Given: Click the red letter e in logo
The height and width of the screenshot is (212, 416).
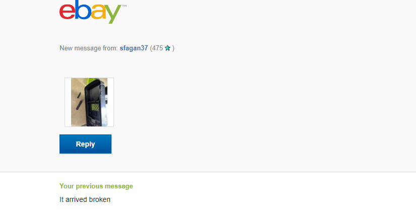Looking at the screenshot, I should [67, 12].
